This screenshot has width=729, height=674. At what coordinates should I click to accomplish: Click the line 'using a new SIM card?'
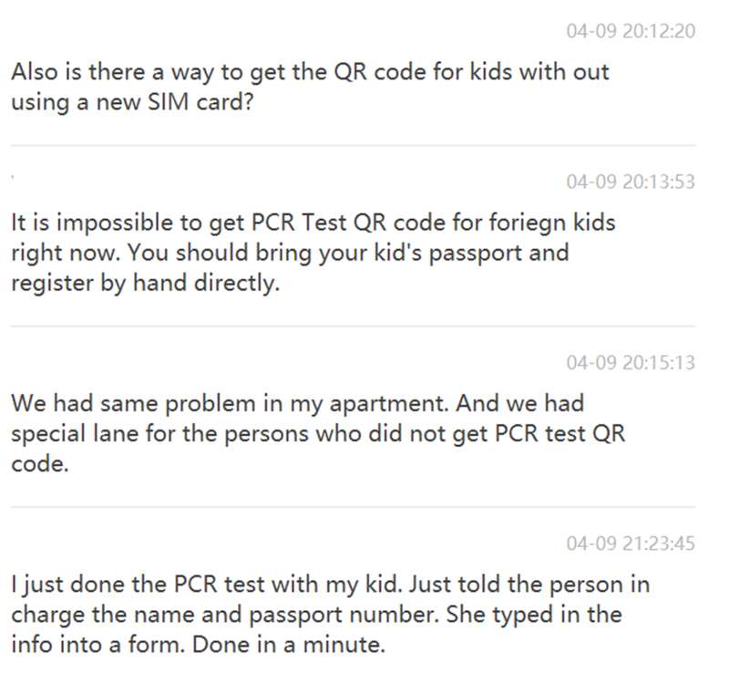coord(132,102)
